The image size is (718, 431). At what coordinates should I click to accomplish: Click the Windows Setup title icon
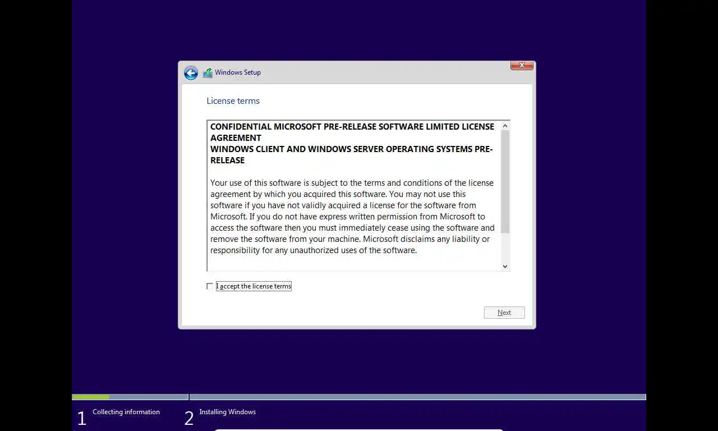[x=208, y=72]
